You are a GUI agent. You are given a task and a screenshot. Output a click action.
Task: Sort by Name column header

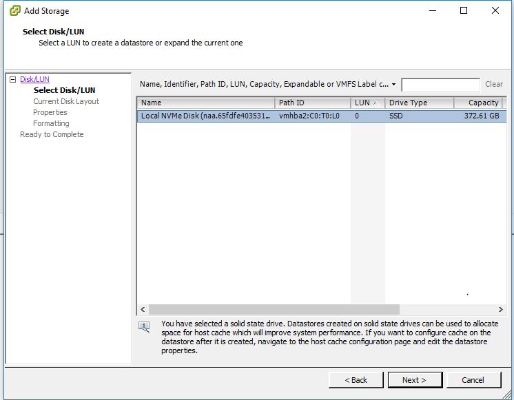(x=205, y=103)
